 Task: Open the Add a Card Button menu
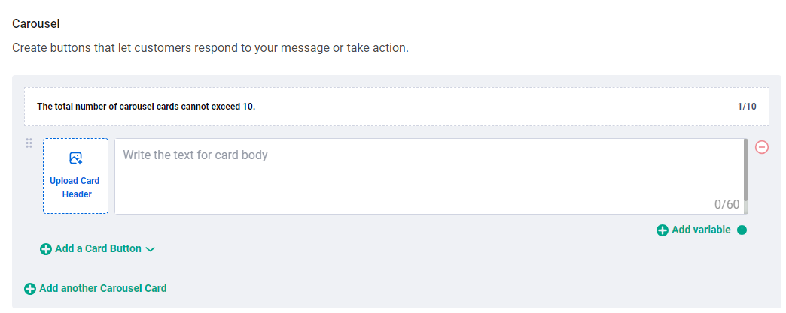click(98, 248)
